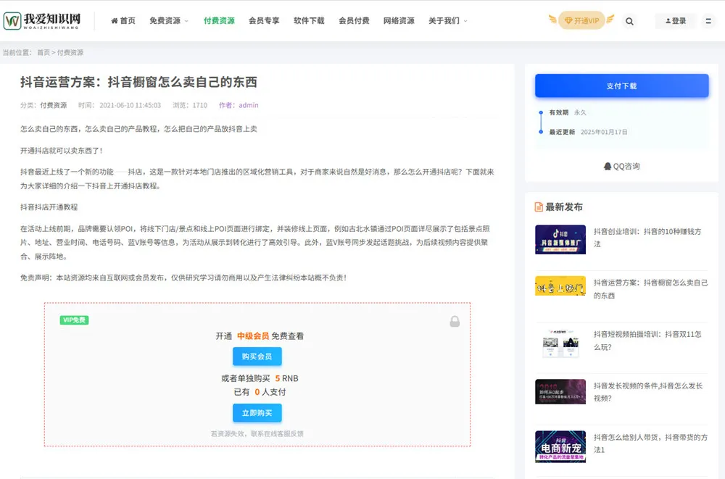725x479 pixels.
Task: Click the 购买会员 button
Action: (x=257, y=357)
